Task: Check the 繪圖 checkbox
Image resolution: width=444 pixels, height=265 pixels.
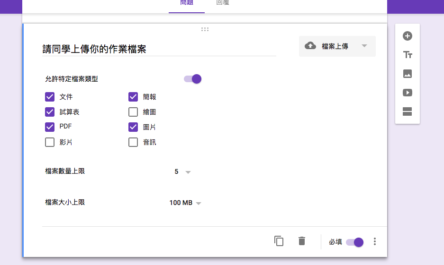Action: click(x=133, y=112)
